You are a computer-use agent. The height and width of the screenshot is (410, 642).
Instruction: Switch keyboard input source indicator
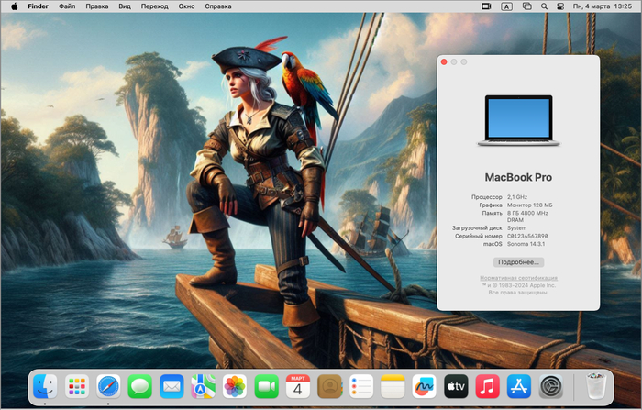tap(506, 6)
